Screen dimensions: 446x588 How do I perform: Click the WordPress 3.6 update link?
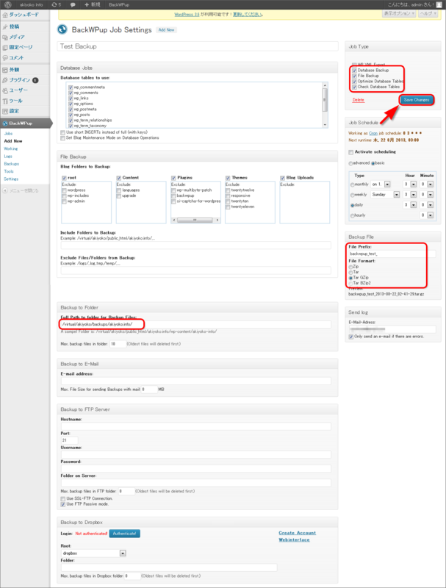tap(187, 15)
